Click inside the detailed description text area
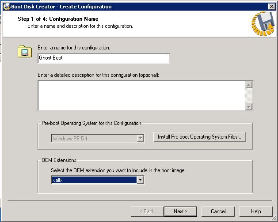The width and height of the screenshot is (278, 222). click(x=141, y=96)
